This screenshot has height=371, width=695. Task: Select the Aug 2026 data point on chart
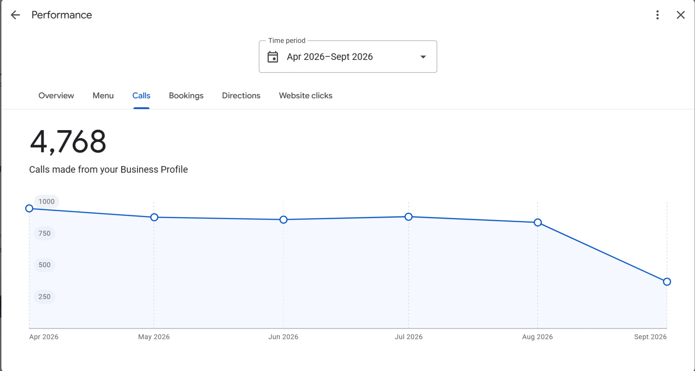click(x=538, y=222)
